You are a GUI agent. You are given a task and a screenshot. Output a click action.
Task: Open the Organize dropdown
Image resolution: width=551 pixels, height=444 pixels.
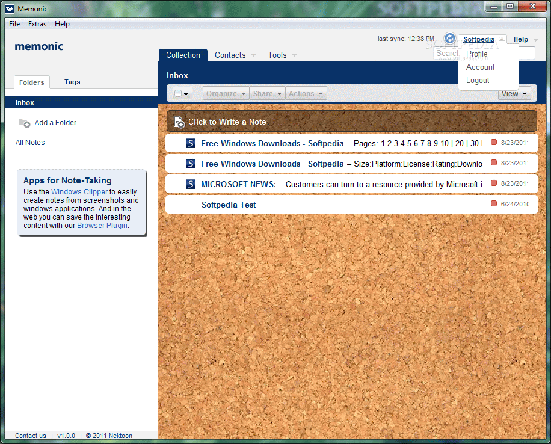226,93
